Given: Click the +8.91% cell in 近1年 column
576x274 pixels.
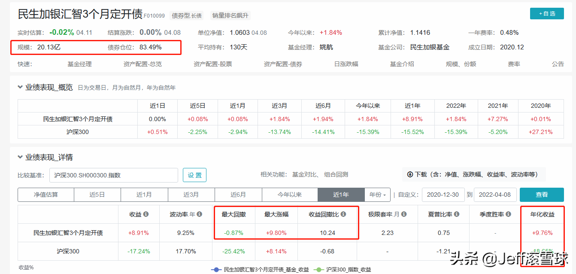Looking at the screenshot, I should click(412, 119).
